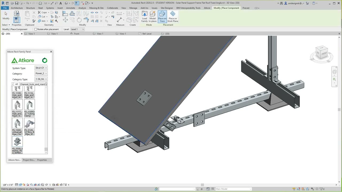Viewport: 342px width, 192px height.
Task: Click the Match Type Properties paintbrush icon
Action: tap(34, 21)
